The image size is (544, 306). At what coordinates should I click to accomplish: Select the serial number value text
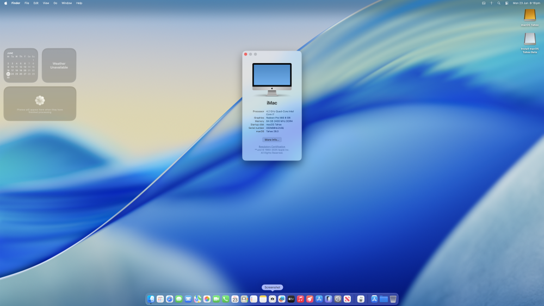pyautogui.click(x=275, y=128)
